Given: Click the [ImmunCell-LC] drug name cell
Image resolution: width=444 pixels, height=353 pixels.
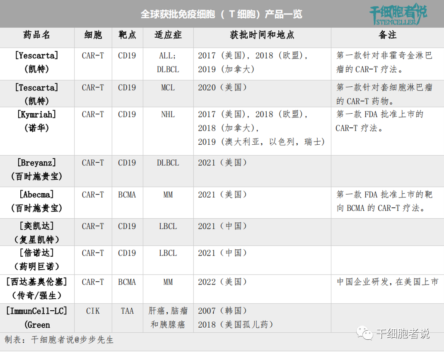Looking at the screenshot, I should pos(37,318).
